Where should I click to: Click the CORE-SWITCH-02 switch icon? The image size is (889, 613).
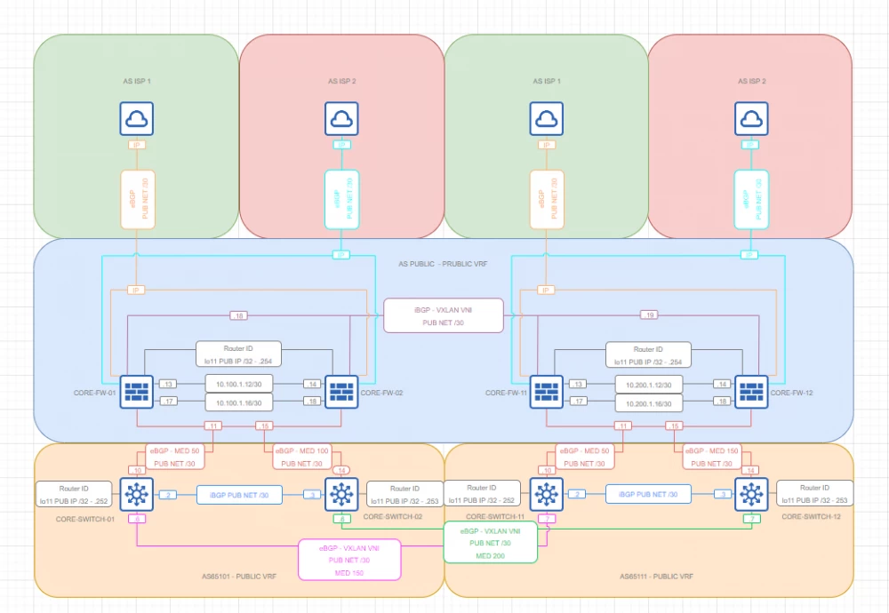[341, 495]
